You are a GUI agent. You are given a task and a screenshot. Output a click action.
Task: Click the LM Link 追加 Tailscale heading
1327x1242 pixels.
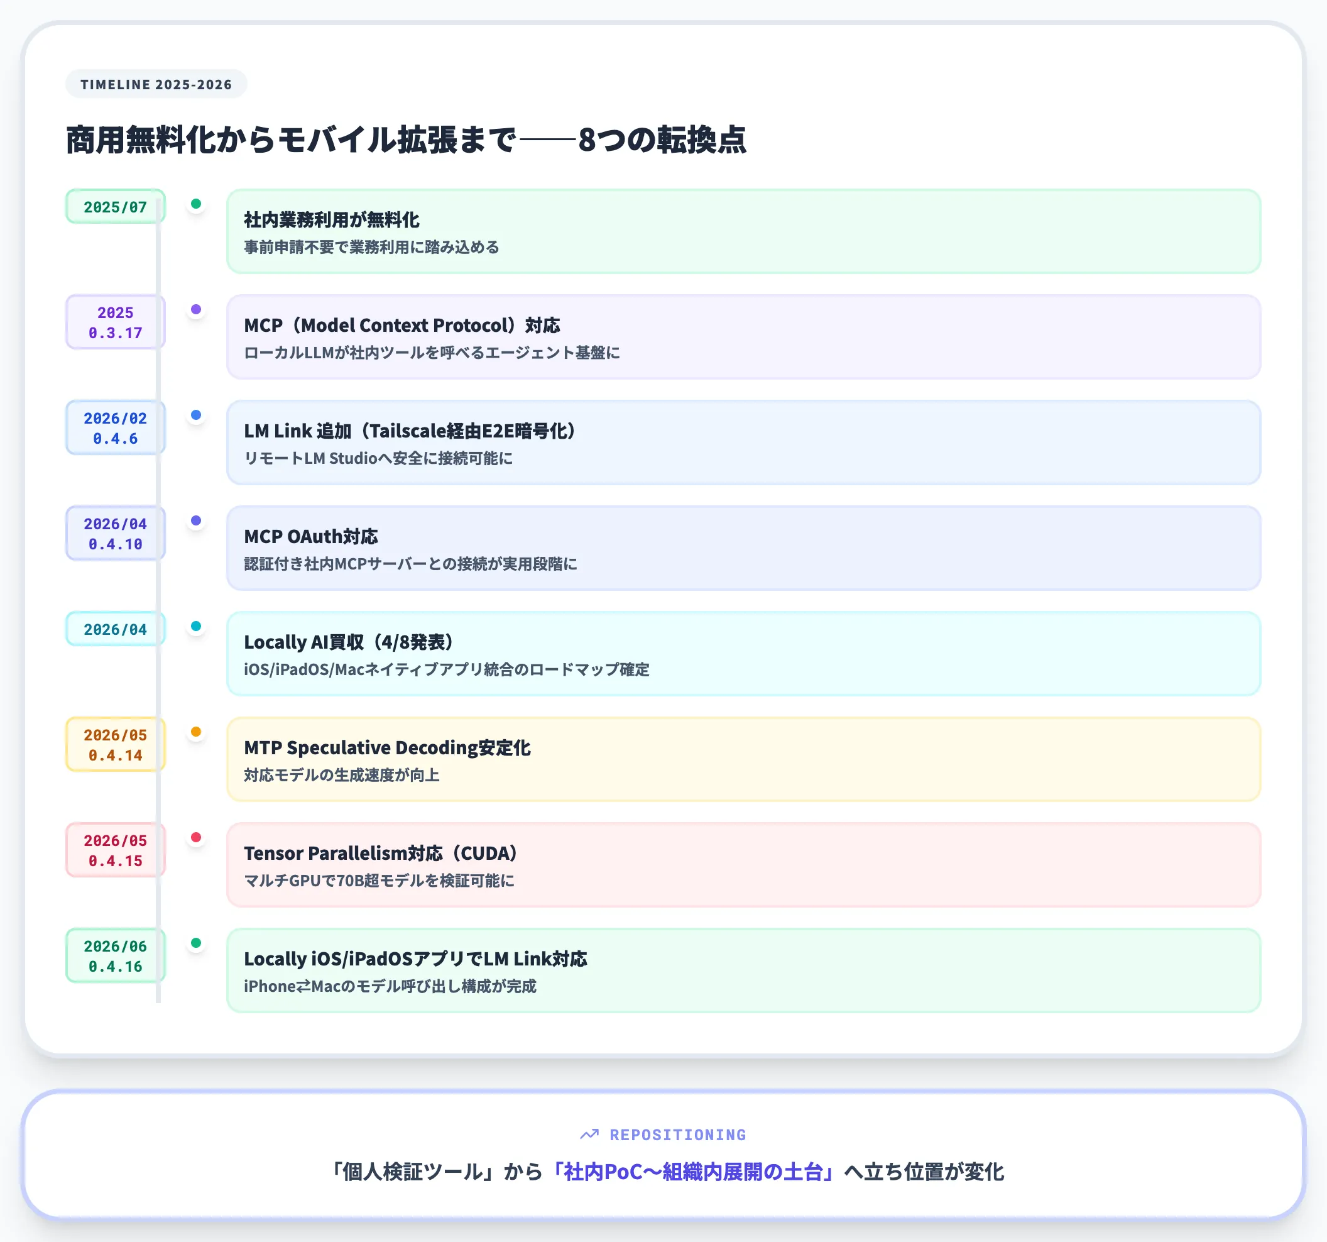tap(410, 431)
